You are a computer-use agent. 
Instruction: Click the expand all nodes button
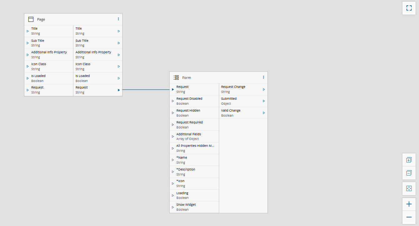409,160
